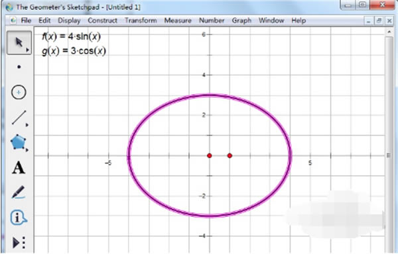Open the Transform menu

pos(141,21)
